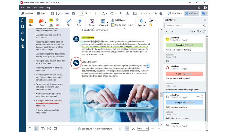This screenshot has height=132, width=228.
Task: Redo the last action
Action: (148, 13)
